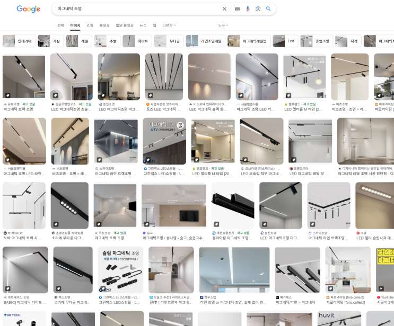Image resolution: width=394 pixels, height=326 pixels.
Task: Open the 파로라이팅 [faro.collect] kitchen thumbnail
Action: point(348,270)
